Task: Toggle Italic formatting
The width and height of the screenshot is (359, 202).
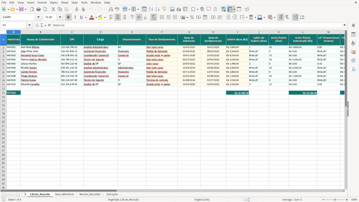Action: coord(75,17)
